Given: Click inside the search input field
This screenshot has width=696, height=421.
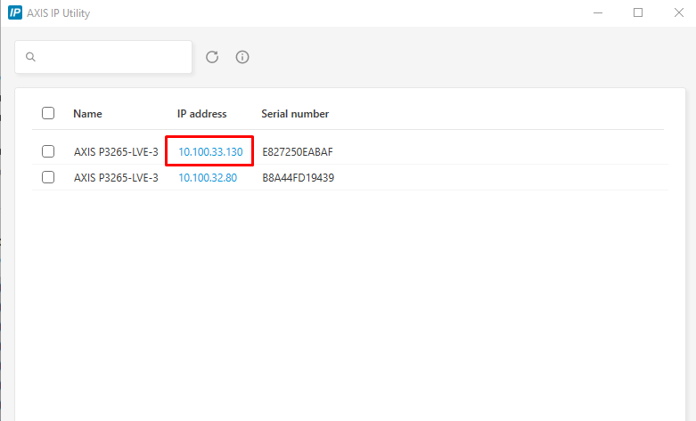Looking at the screenshot, I should pyautogui.click(x=111, y=57).
